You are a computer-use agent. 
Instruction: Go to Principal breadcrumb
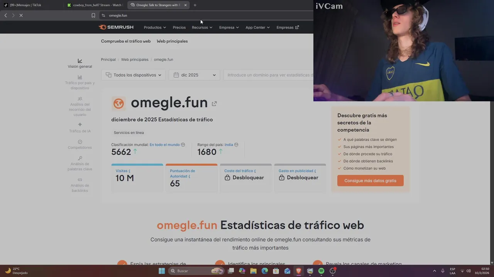(x=108, y=60)
